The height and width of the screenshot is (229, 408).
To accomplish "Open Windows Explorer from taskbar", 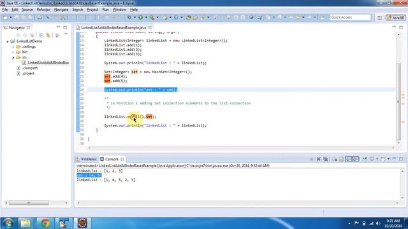I will (25, 223).
